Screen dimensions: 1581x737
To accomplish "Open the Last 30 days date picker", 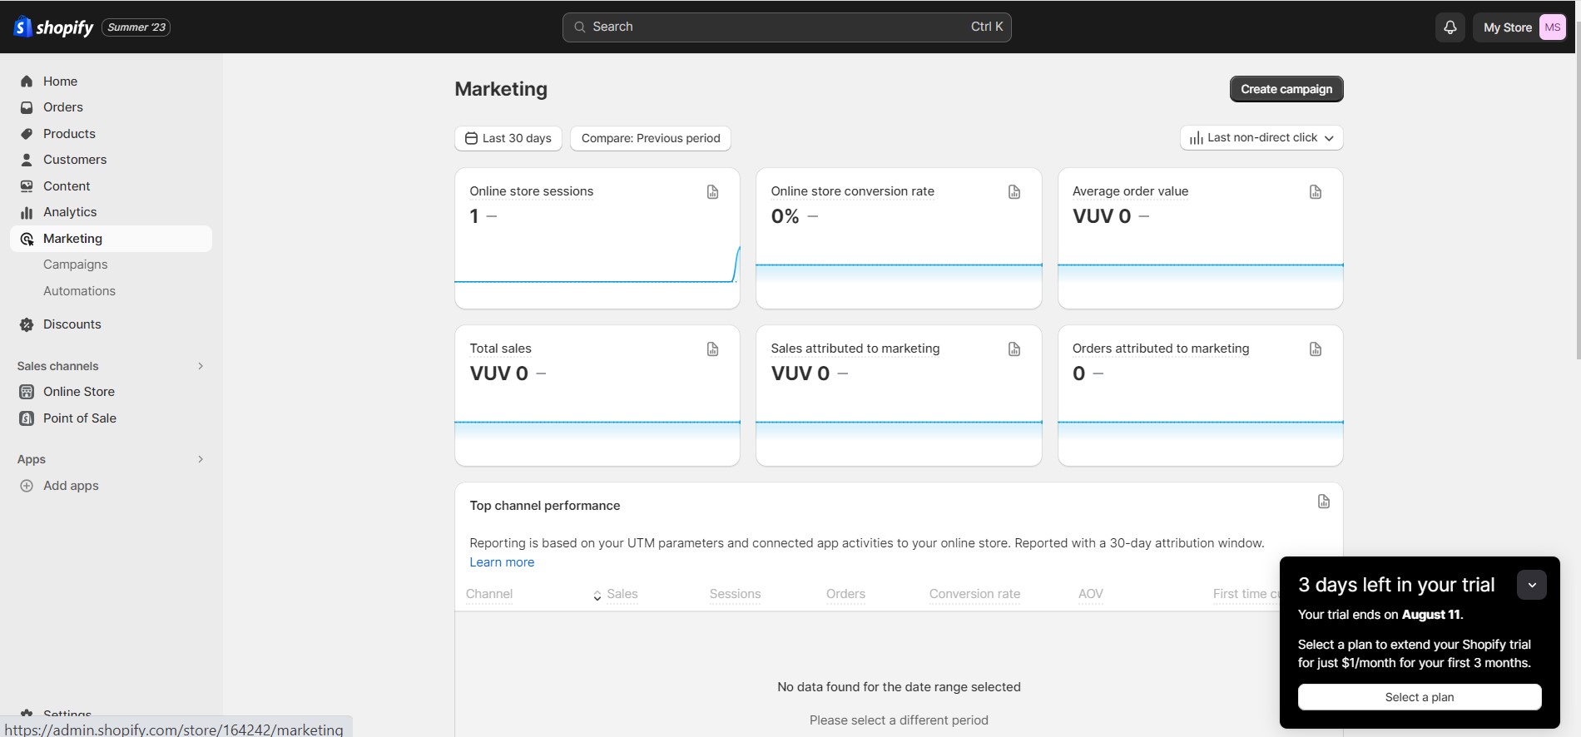I will pyautogui.click(x=508, y=138).
